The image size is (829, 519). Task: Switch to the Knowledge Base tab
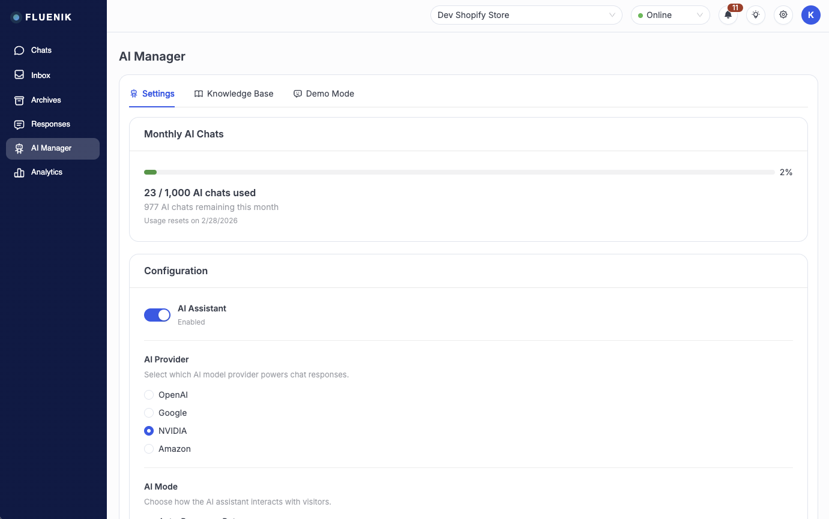click(x=234, y=94)
